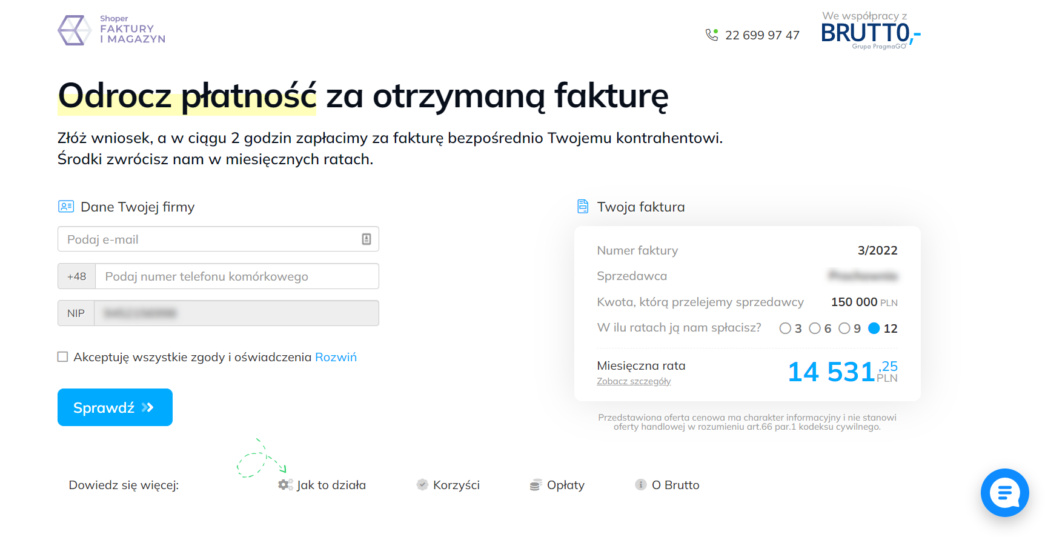Select the 6 installments radio option
The height and width of the screenshot is (537, 1045).
pyautogui.click(x=815, y=329)
